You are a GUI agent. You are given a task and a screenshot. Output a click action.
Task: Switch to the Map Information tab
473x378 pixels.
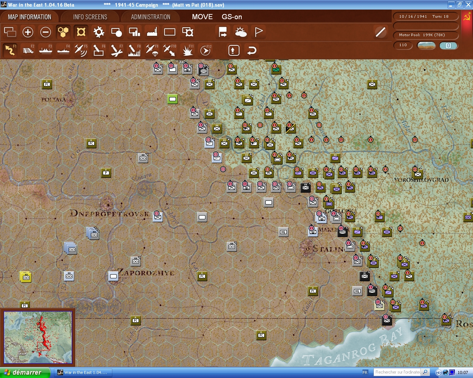30,17
